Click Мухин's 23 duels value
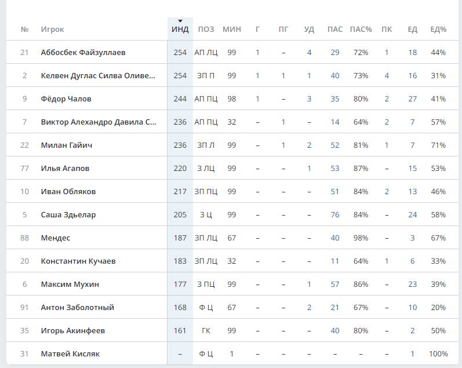The height and width of the screenshot is (368, 462). tap(412, 285)
